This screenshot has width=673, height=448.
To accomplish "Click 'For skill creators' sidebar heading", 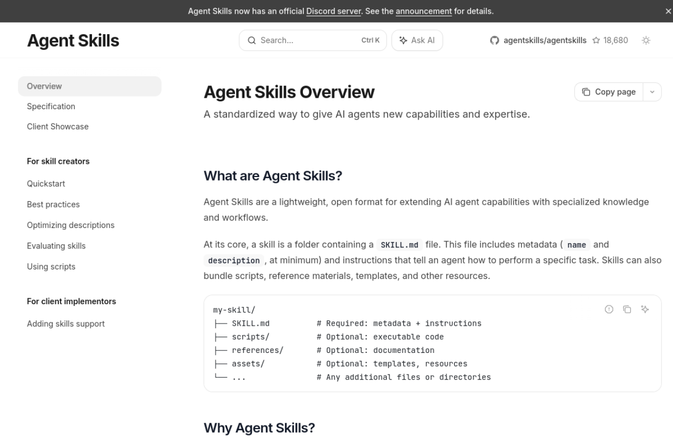I will point(58,161).
